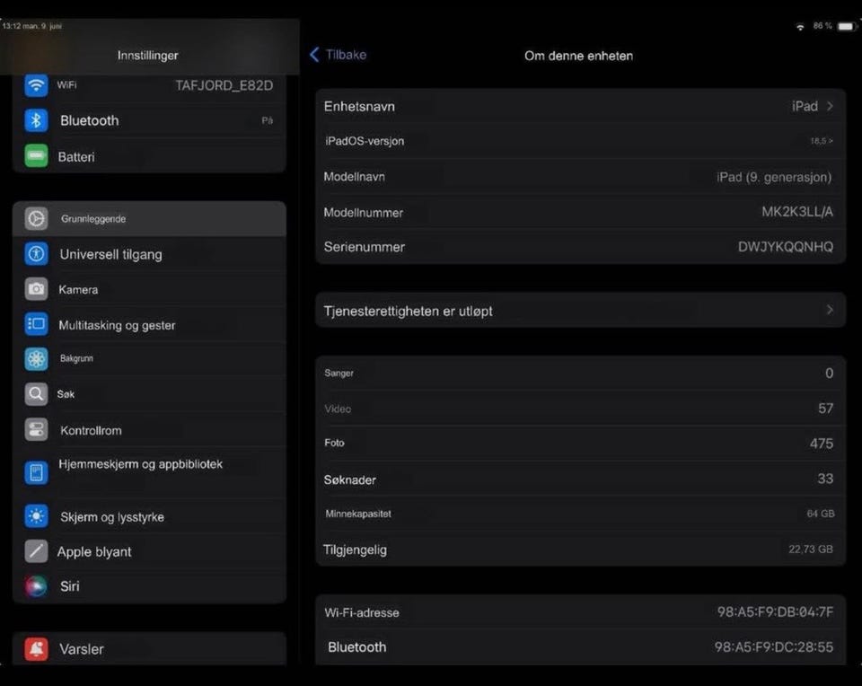Tap the WiFi icon in sidebar
Viewport: 862px width, 686px height.
click(36, 85)
